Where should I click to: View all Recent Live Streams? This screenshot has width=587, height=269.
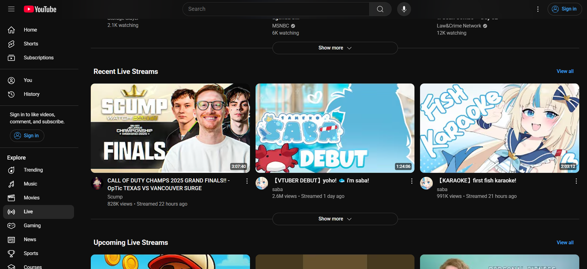tap(565, 71)
